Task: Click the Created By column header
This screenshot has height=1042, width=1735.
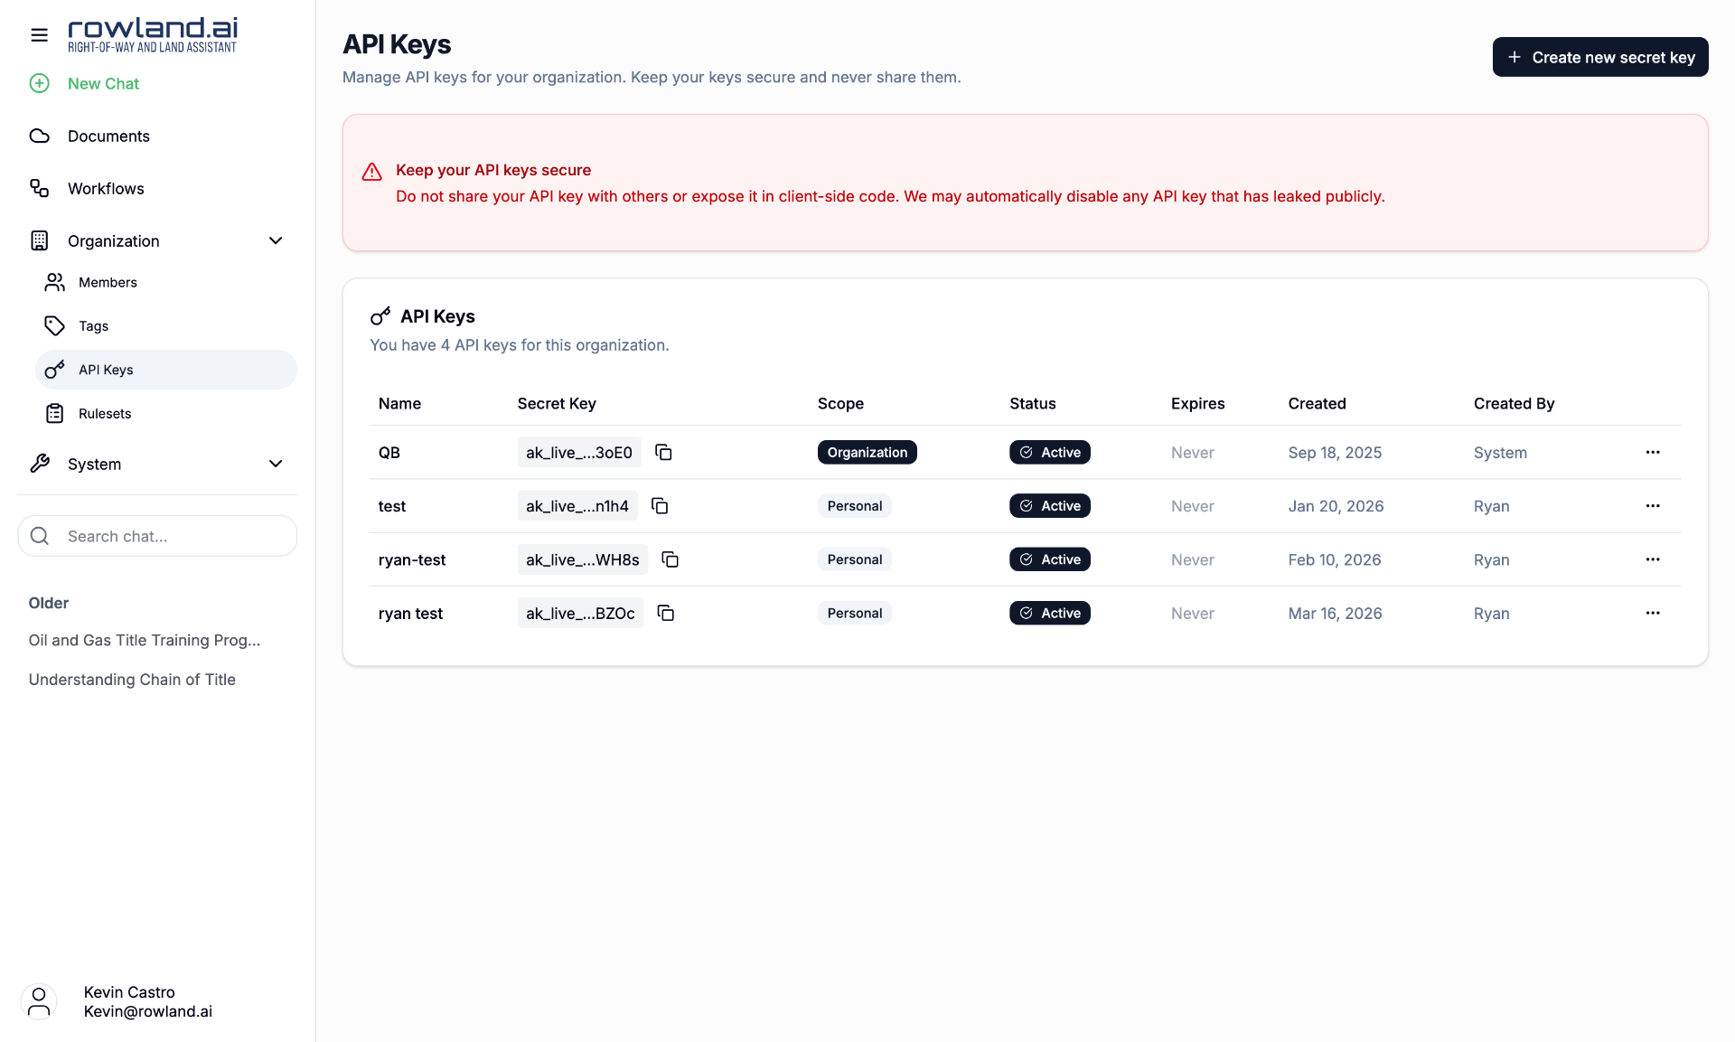Action: click(x=1514, y=403)
